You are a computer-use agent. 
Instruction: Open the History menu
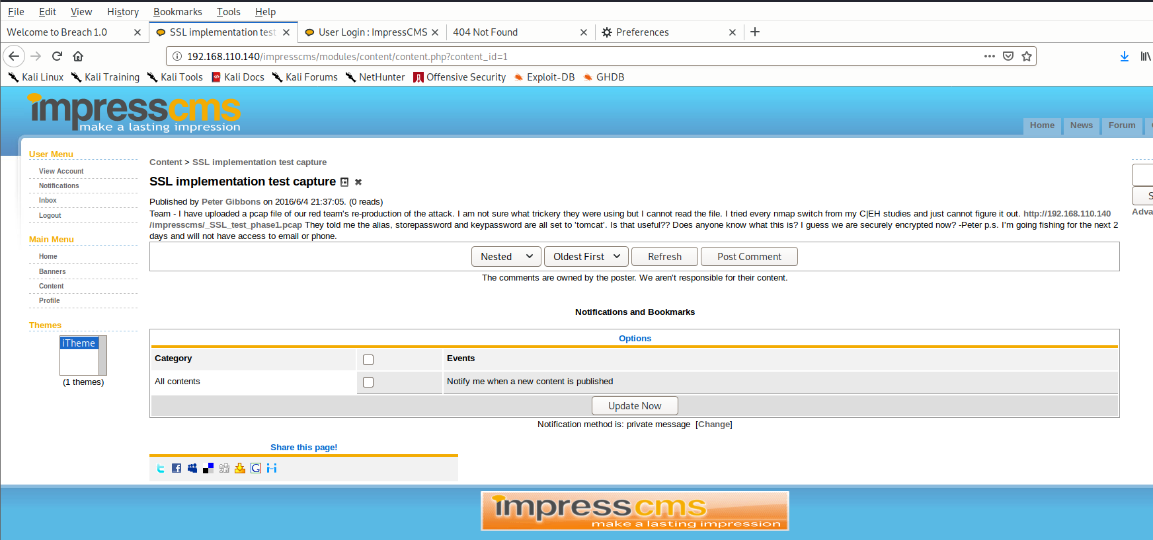pyautogui.click(x=123, y=12)
